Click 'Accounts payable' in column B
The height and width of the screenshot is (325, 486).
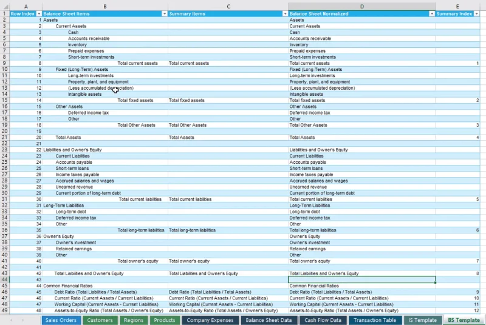click(x=74, y=162)
